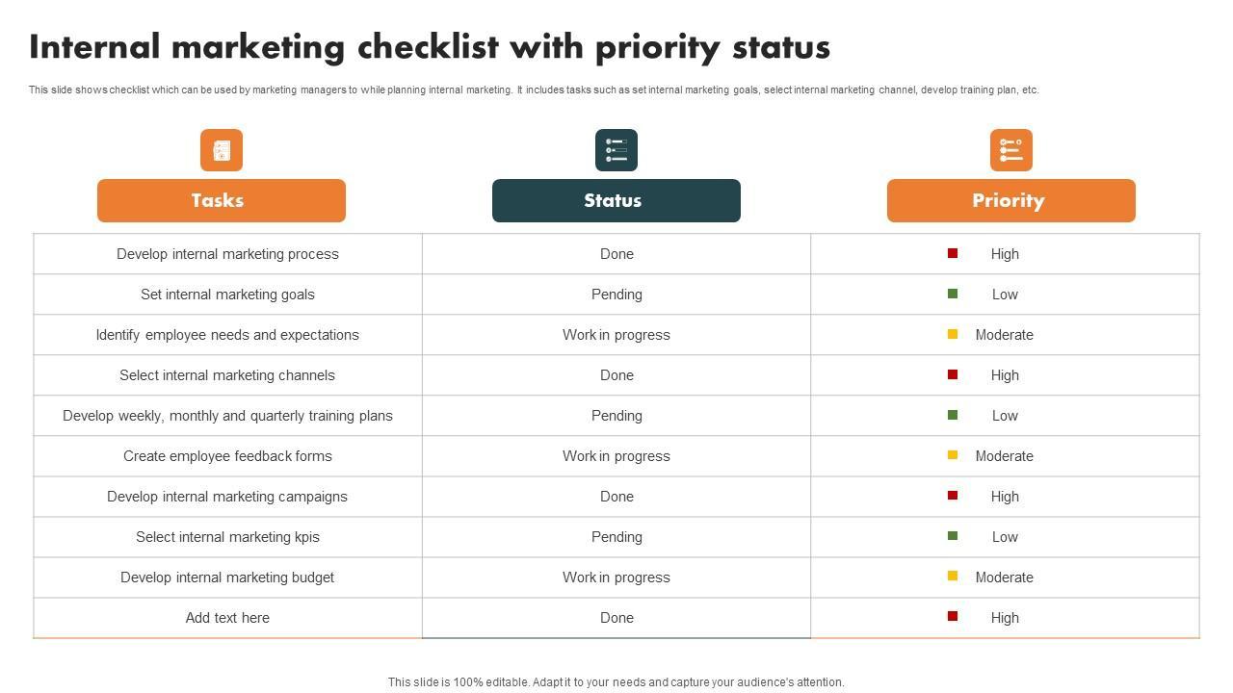Select the orange Tasks header button
Viewport: 1233px width, 693px height.
pos(222,200)
